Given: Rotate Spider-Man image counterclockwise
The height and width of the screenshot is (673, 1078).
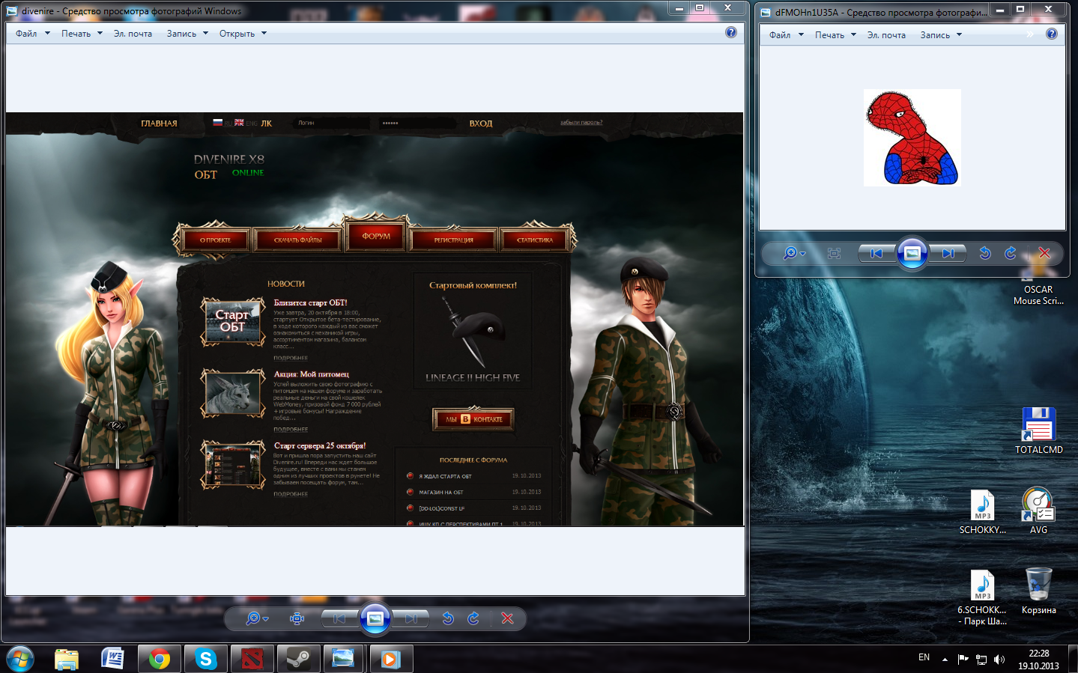Looking at the screenshot, I should (x=985, y=253).
